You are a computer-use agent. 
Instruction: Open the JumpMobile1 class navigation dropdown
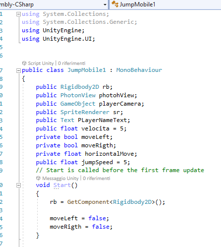coord(165,4)
